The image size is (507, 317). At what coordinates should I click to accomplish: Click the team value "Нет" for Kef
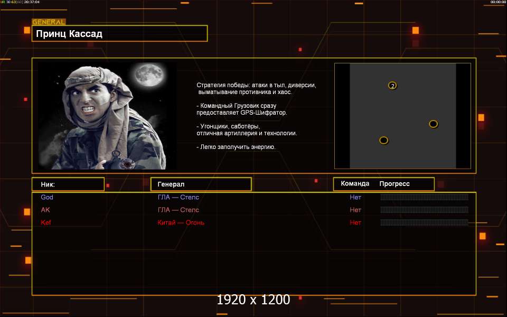point(355,223)
